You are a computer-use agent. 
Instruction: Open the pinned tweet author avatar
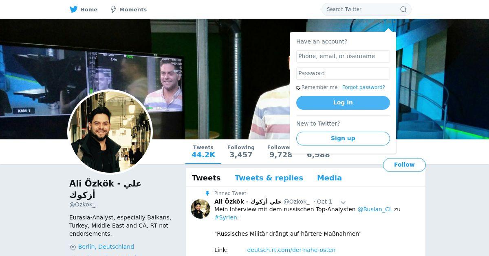pyautogui.click(x=200, y=209)
